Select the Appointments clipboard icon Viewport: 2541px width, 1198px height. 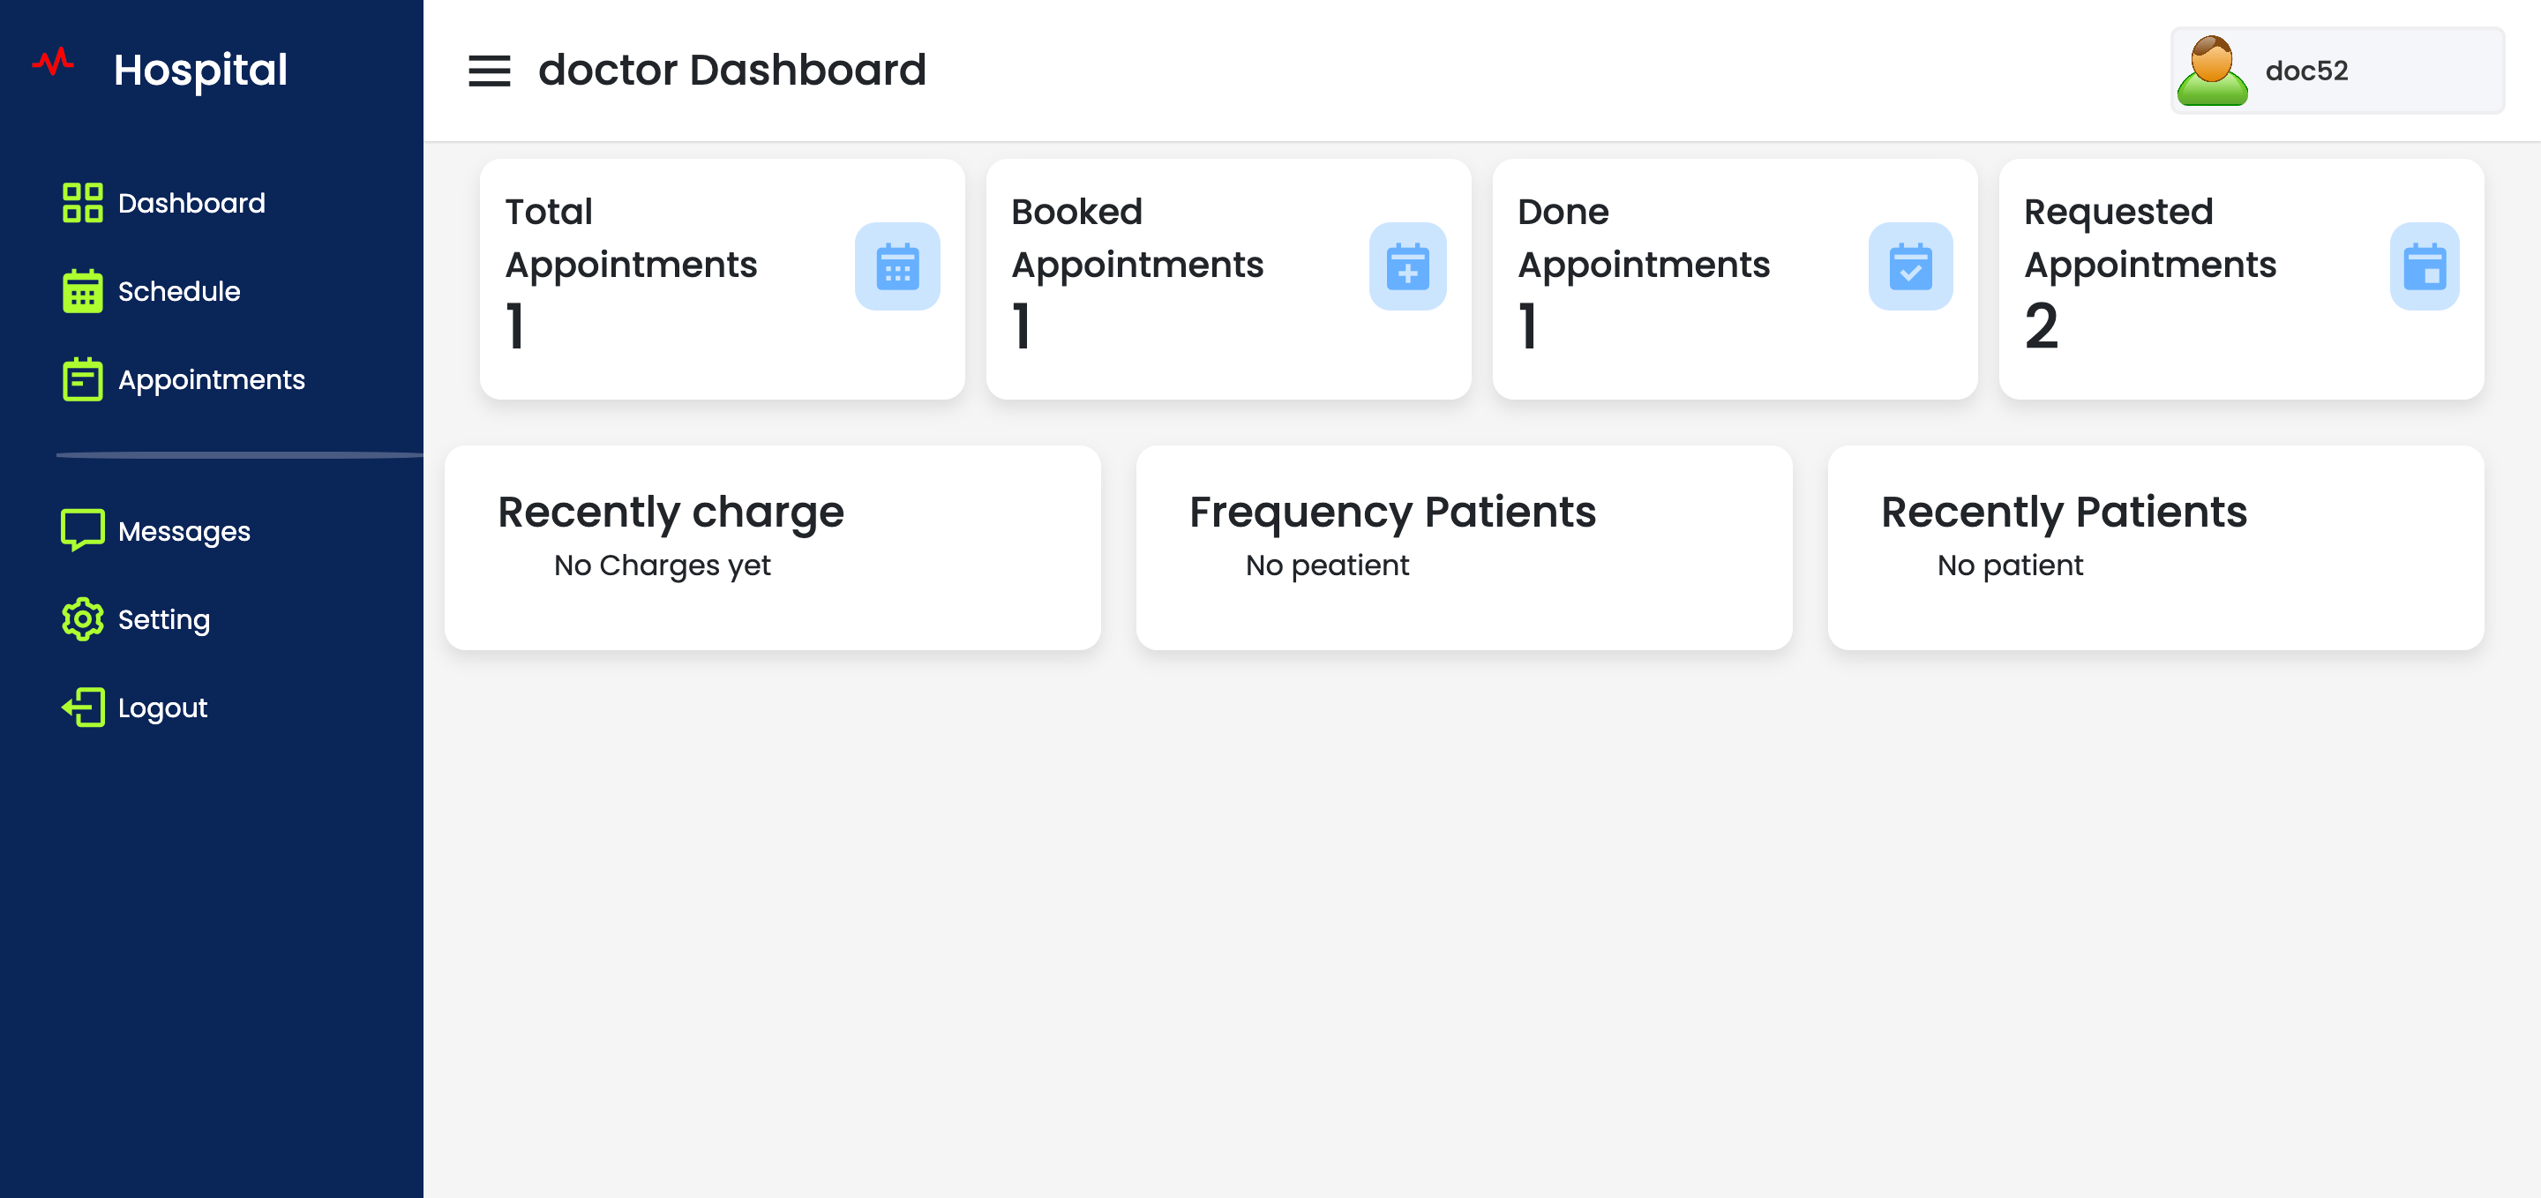coord(82,378)
